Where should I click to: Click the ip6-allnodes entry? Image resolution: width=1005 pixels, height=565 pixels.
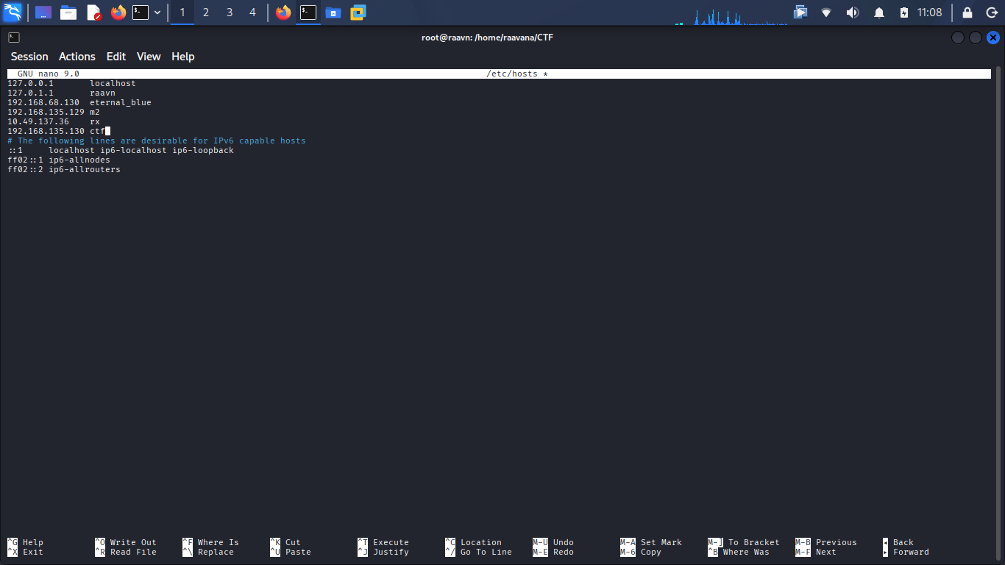[79, 160]
